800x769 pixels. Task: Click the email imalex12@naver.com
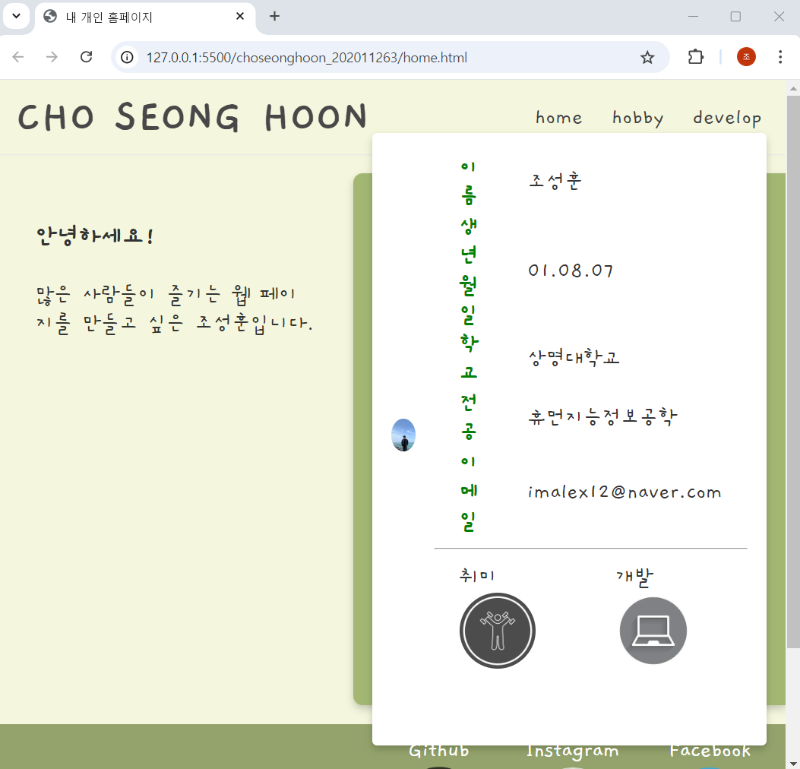pos(625,492)
